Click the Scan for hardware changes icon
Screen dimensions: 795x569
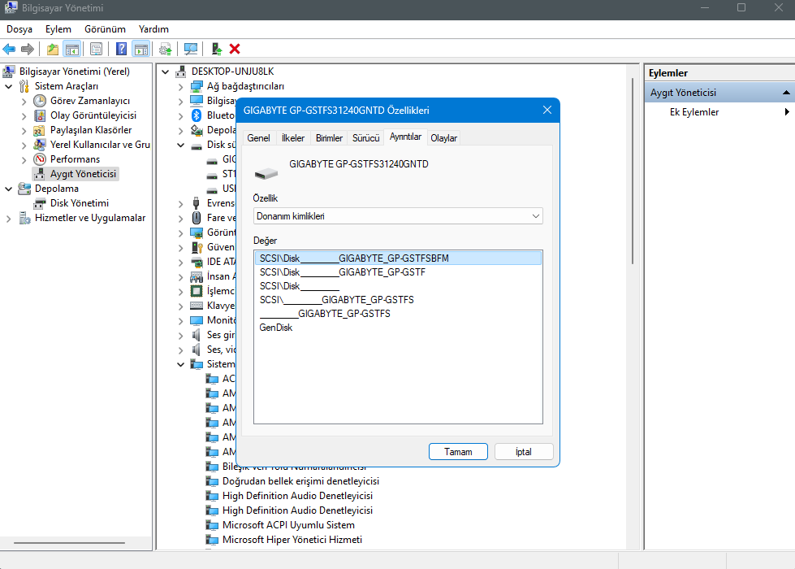(191, 50)
